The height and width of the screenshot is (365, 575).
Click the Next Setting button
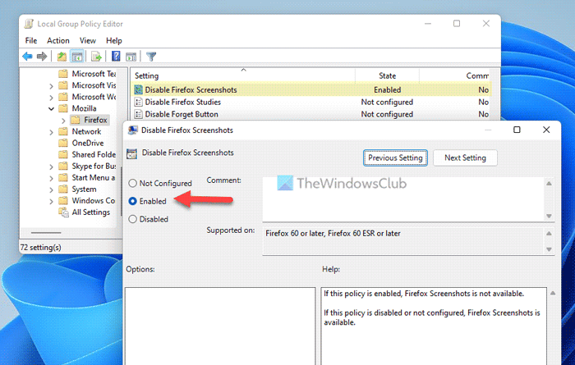465,157
